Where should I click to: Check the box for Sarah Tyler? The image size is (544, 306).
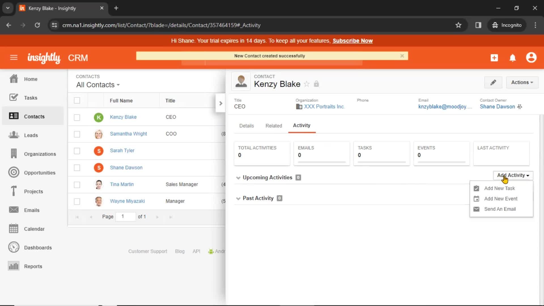click(x=77, y=151)
